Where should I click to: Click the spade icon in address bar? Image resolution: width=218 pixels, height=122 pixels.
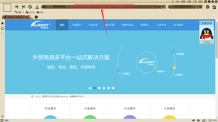pos(160,6)
